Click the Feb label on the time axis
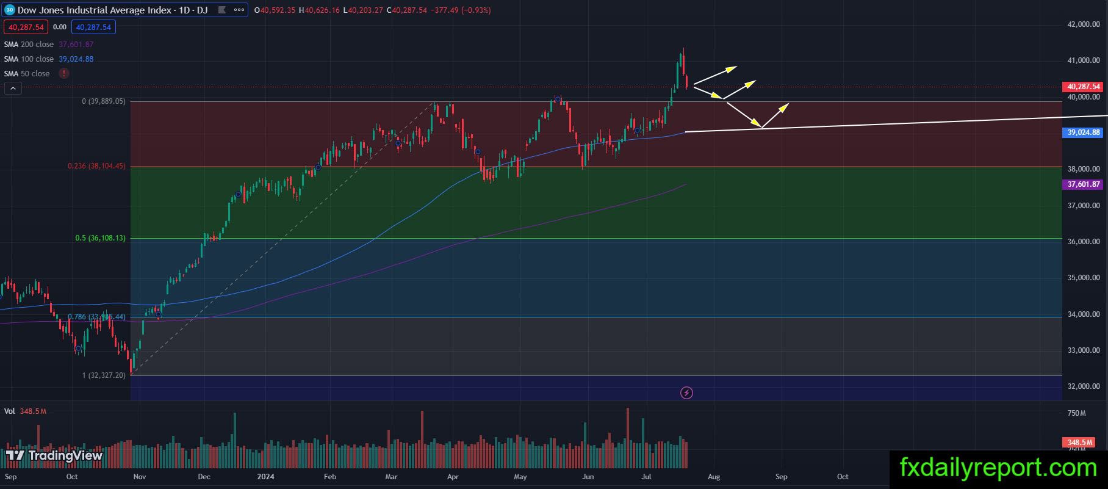 point(329,477)
